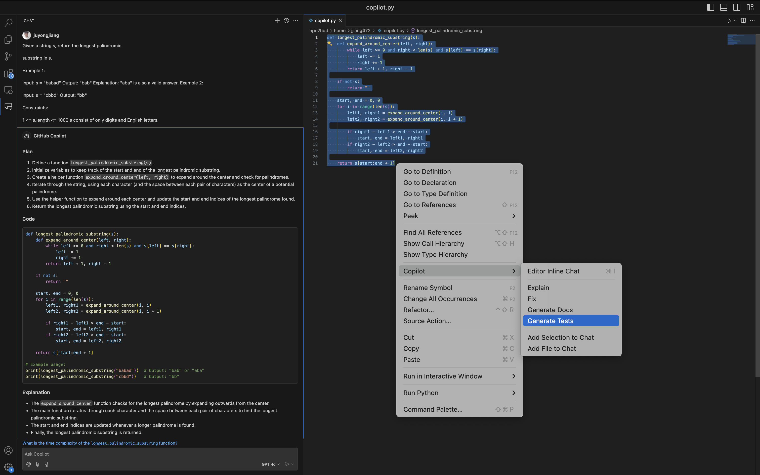Choose Rename Symbol
760x475 pixels.
(x=459, y=288)
